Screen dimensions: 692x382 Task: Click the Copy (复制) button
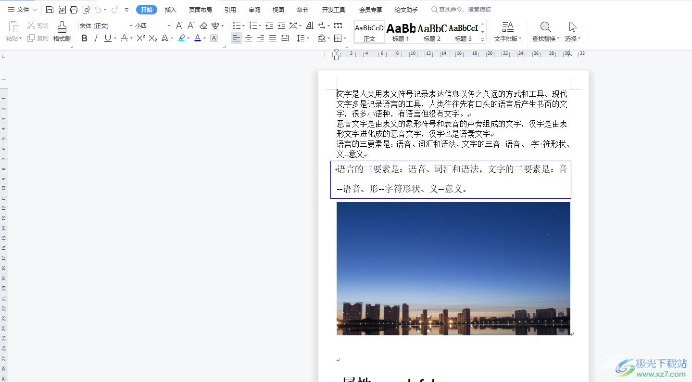(x=38, y=38)
